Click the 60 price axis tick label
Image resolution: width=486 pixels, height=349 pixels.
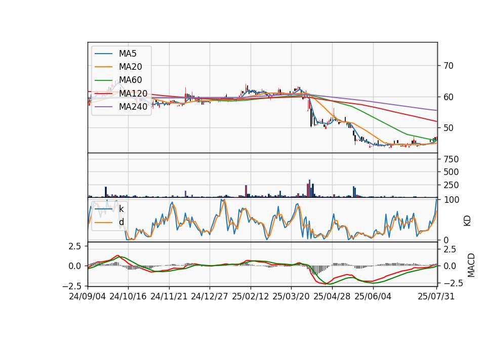click(448, 97)
